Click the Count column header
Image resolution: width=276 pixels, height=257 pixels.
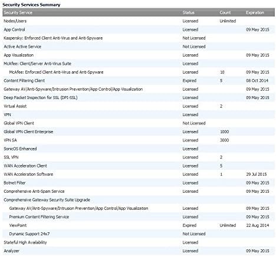coord(225,12)
